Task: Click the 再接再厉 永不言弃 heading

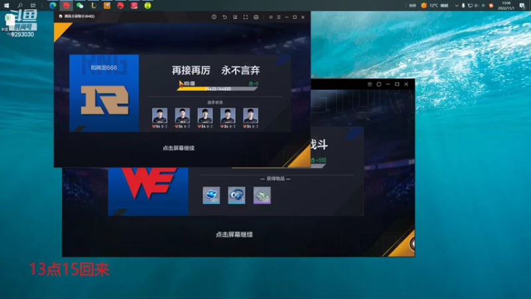Action: pyautogui.click(x=216, y=70)
